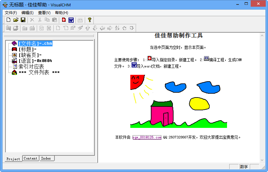Image resolution: width=268 pixels, height=172 pixels.
Task: Click the grayed paintbrush icon
Action: click(x=80, y=28)
